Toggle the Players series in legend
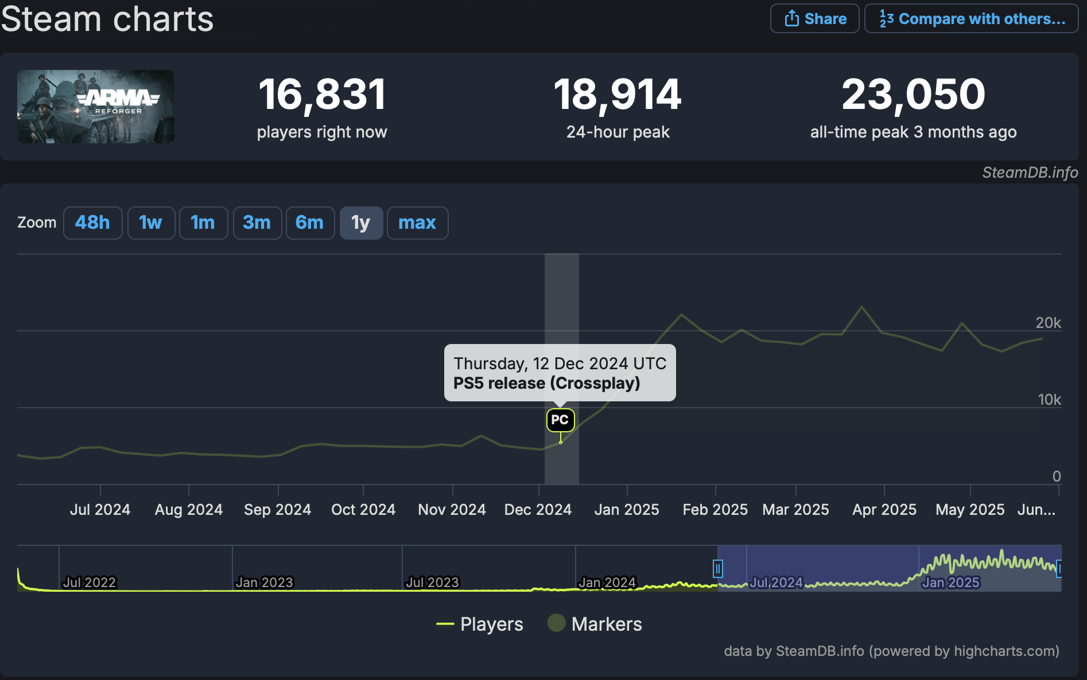Viewport: 1087px width, 680px height. coord(480,624)
